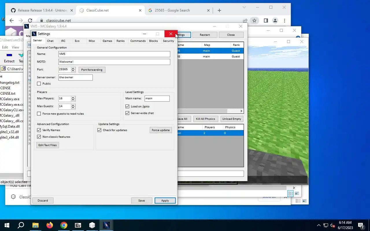Save the server settings
Viewport: 370px width, 231px height.
click(x=142, y=200)
